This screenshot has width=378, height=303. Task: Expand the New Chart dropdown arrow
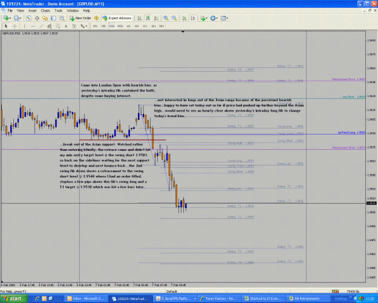coord(10,18)
